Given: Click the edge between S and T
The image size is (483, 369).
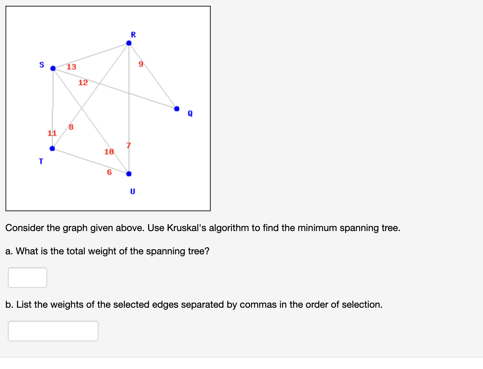Looking at the screenshot, I should point(53,108).
